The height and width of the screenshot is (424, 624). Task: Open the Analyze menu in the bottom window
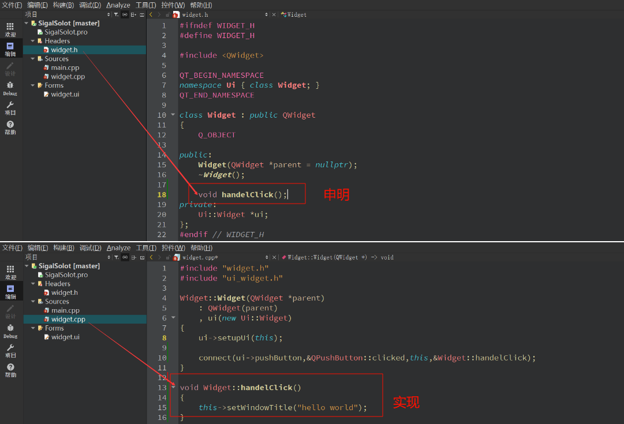[118, 248]
